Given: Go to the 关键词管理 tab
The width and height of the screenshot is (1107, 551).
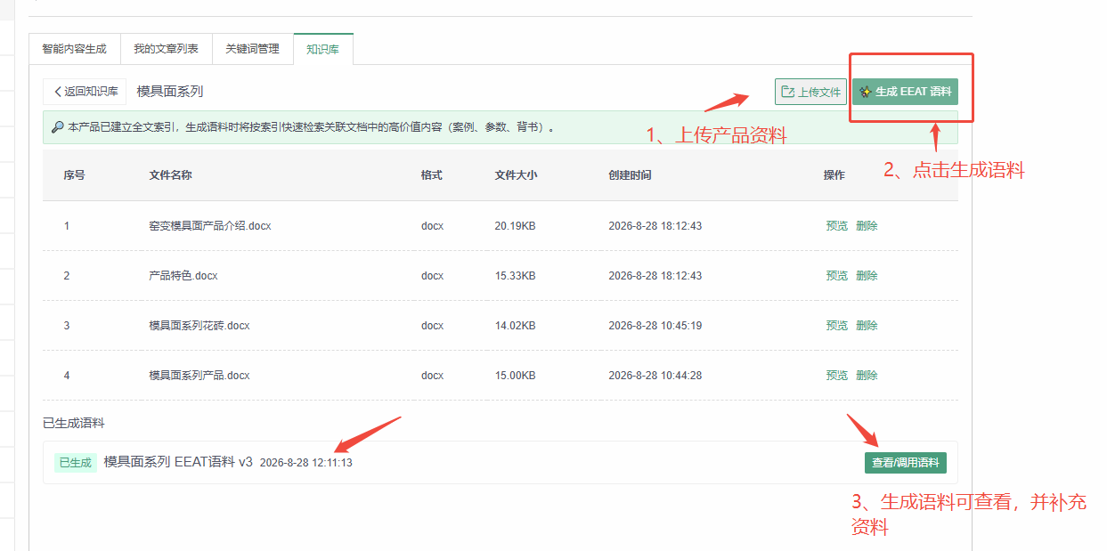Looking at the screenshot, I should [252, 49].
